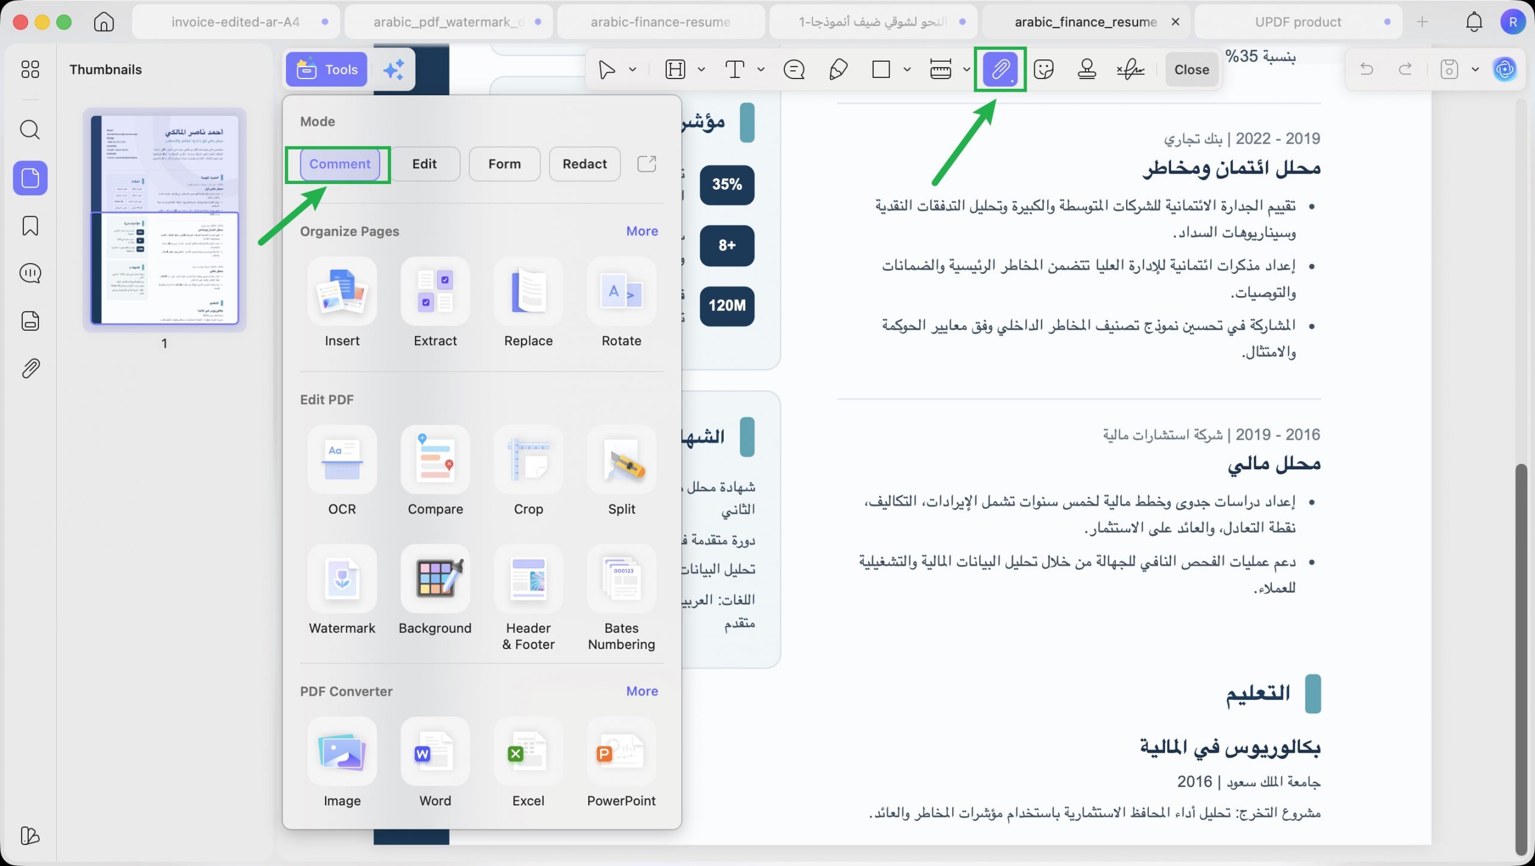Switch to Comment mode

coord(340,164)
